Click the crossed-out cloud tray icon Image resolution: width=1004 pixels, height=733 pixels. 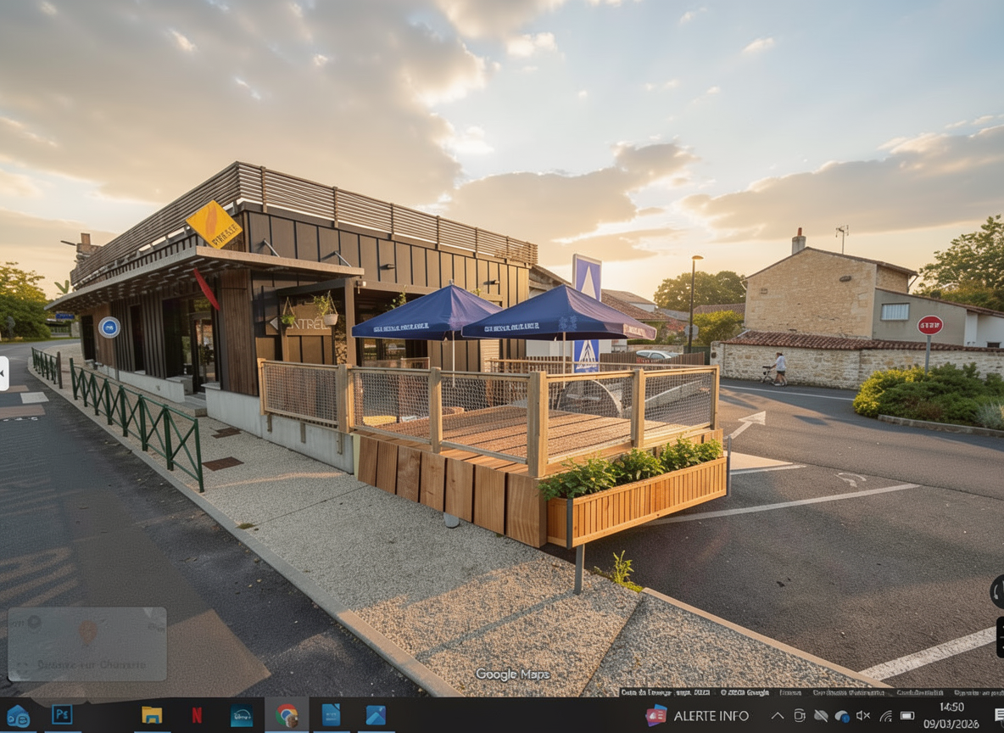821,715
